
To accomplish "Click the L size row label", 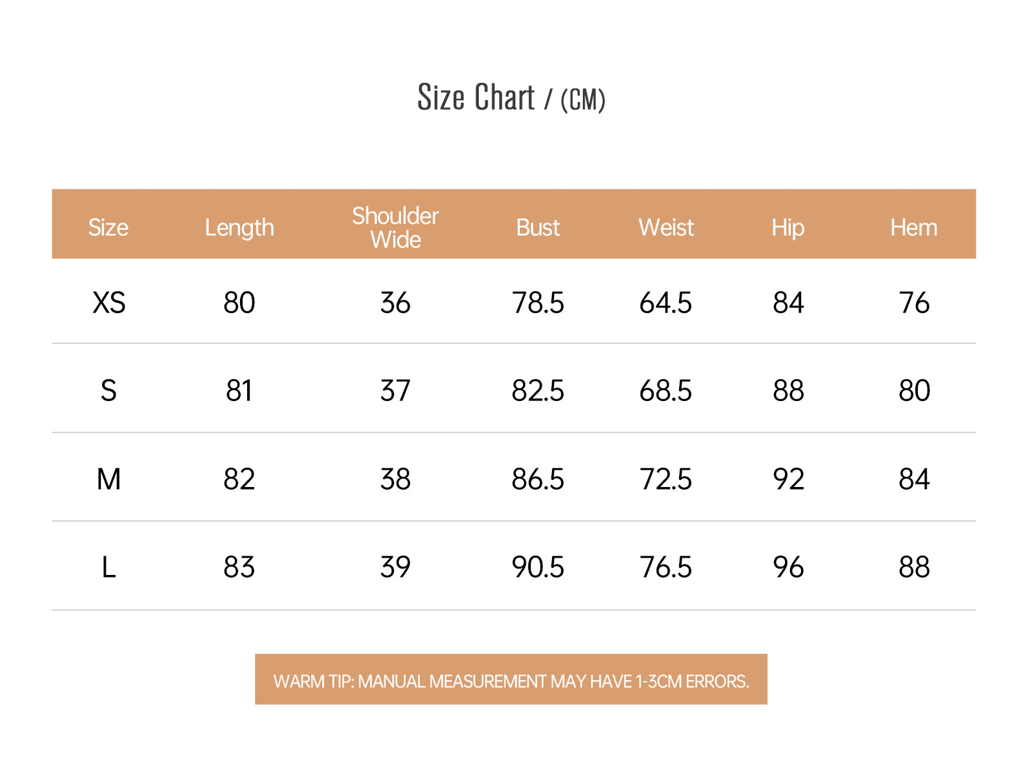I will (108, 567).
